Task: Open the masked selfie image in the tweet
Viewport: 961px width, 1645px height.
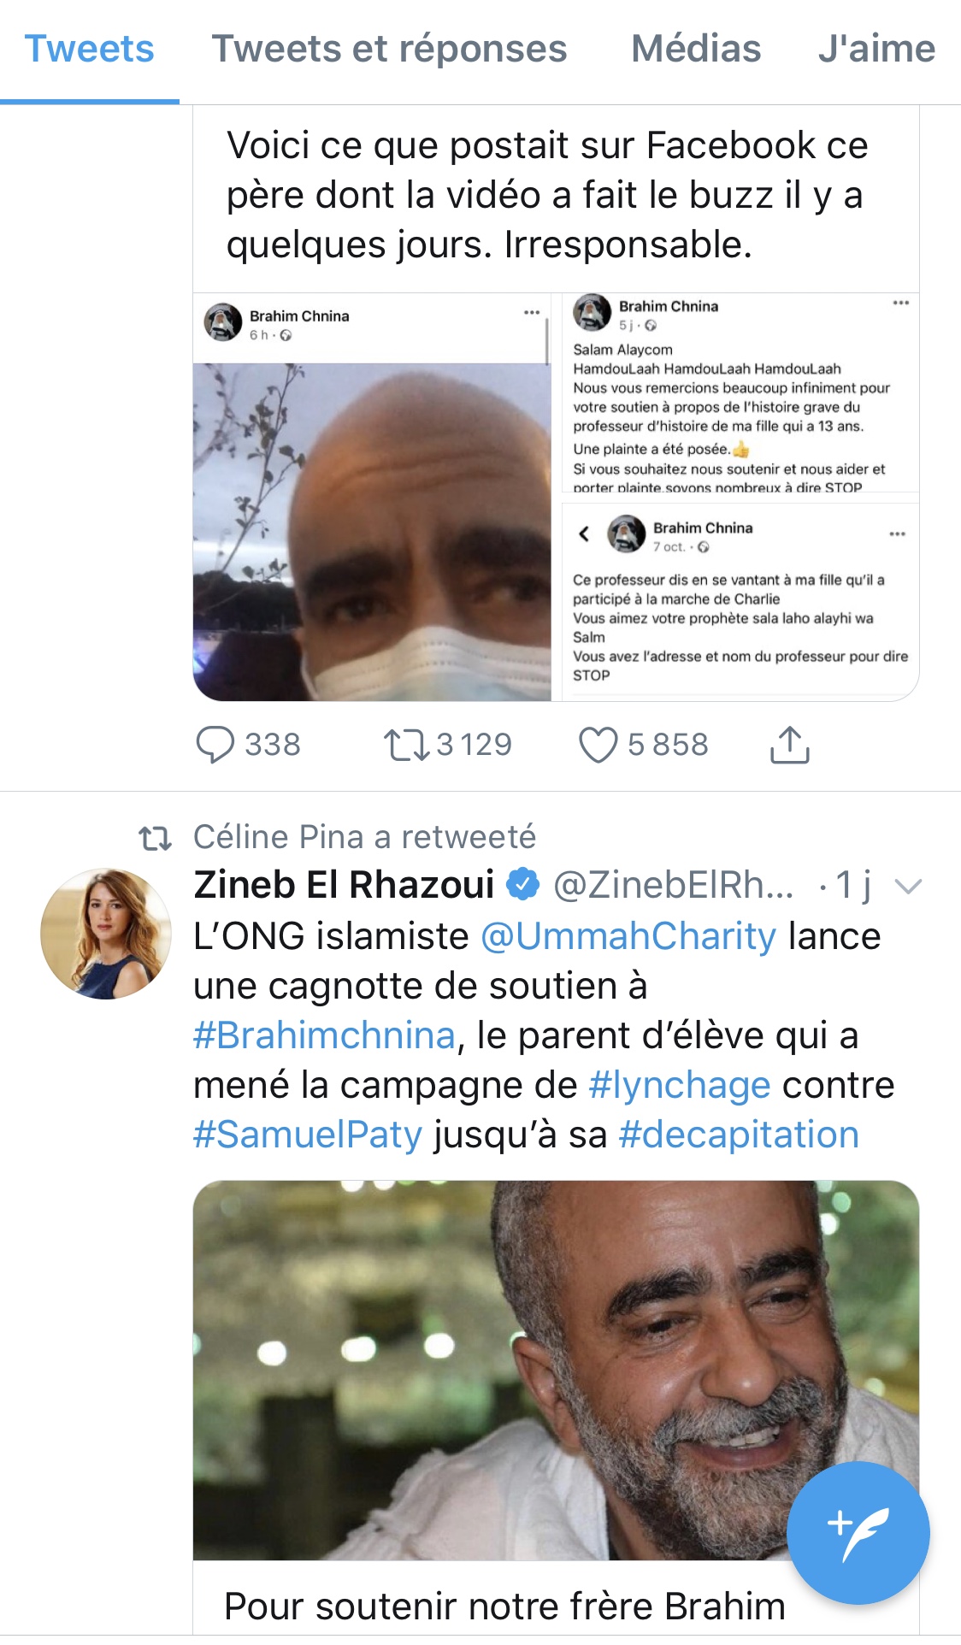Action: tap(372, 530)
